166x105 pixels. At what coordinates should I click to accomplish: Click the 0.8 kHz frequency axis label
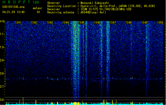2,73
